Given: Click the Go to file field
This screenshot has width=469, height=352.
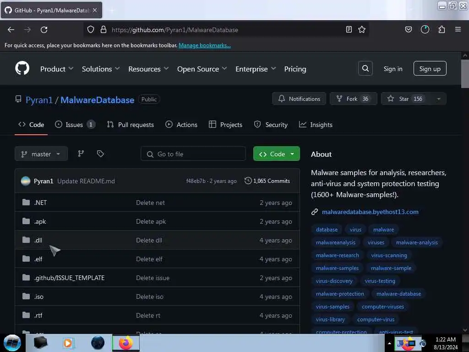Looking at the screenshot, I should 193,154.
